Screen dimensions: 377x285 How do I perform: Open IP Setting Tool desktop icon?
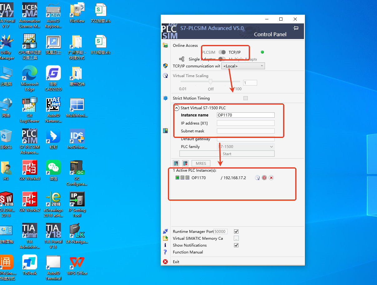tap(77, 204)
